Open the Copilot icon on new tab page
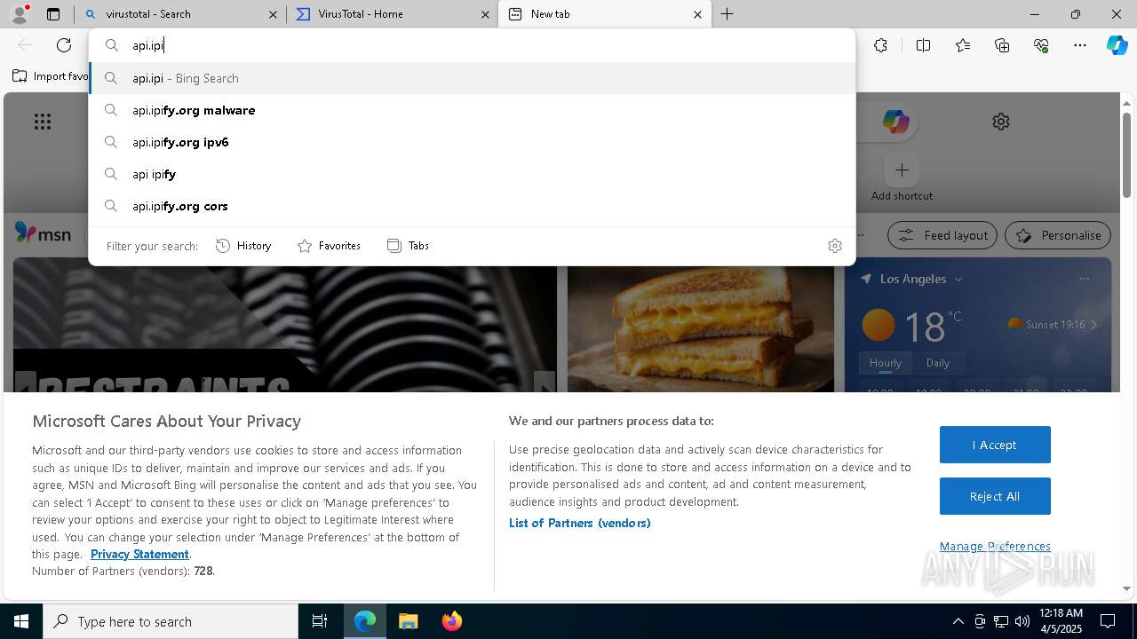This screenshot has height=639, width=1137. 895,122
